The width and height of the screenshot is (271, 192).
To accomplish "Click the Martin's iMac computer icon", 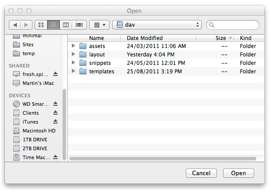I will point(16,83).
